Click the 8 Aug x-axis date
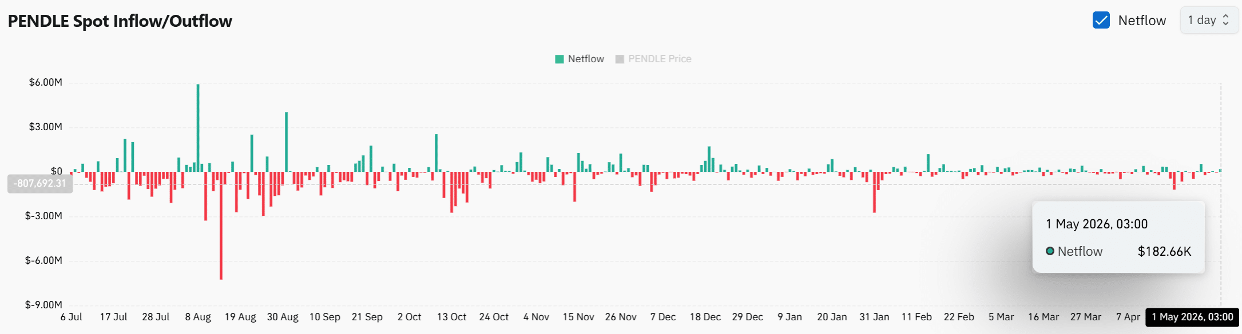This screenshot has width=1242, height=334. click(198, 317)
